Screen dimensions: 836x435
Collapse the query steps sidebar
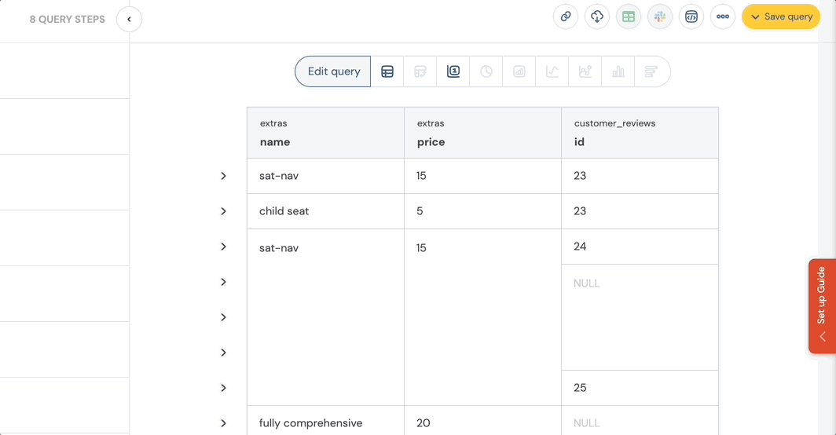129,19
